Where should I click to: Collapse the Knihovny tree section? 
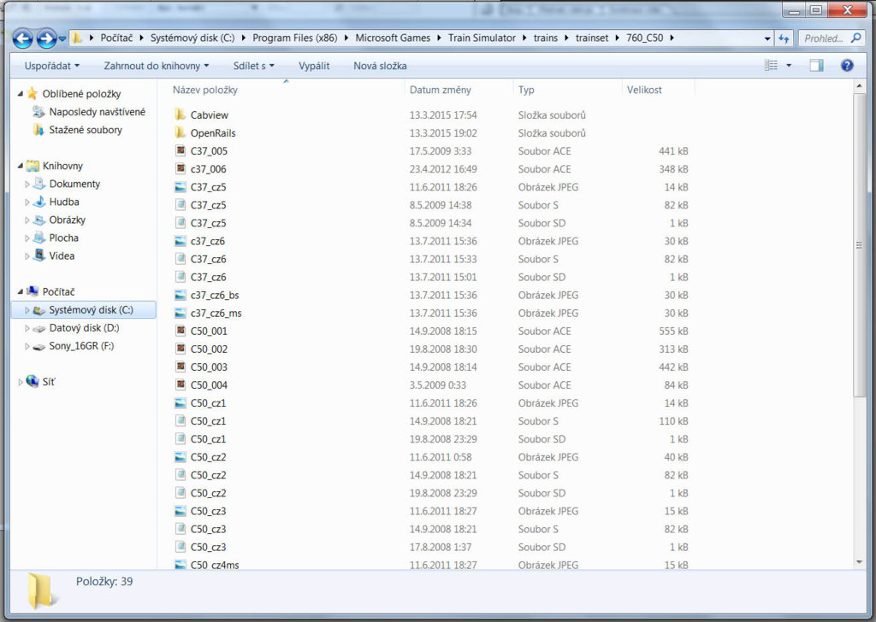pyautogui.click(x=21, y=166)
